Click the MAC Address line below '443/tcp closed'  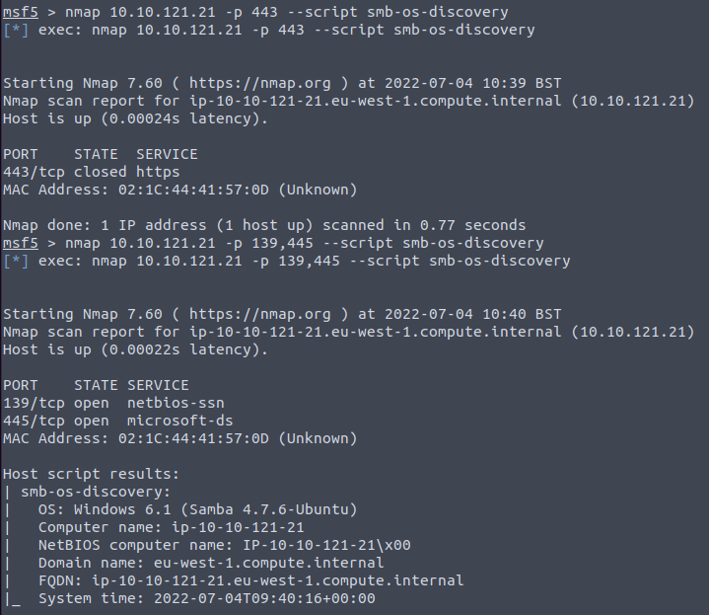click(179, 190)
